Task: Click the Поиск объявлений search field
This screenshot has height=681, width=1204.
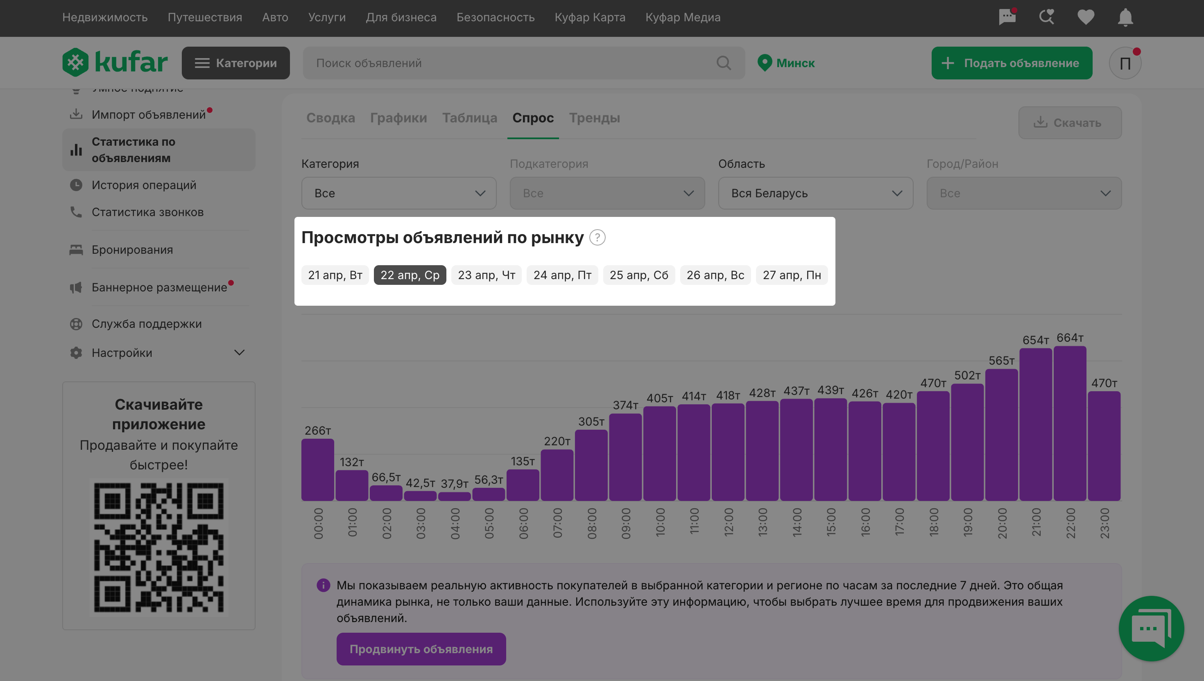Action: coord(524,63)
